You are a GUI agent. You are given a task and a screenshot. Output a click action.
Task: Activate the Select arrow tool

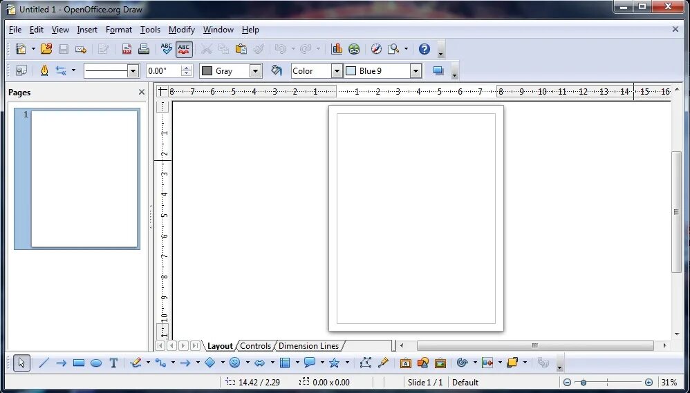click(x=21, y=363)
